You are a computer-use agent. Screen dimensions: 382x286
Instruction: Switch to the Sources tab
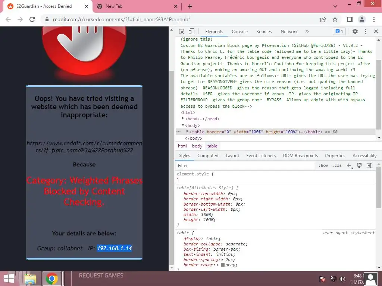(x=264, y=32)
